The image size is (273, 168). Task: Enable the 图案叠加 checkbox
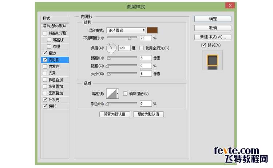click(x=45, y=93)
